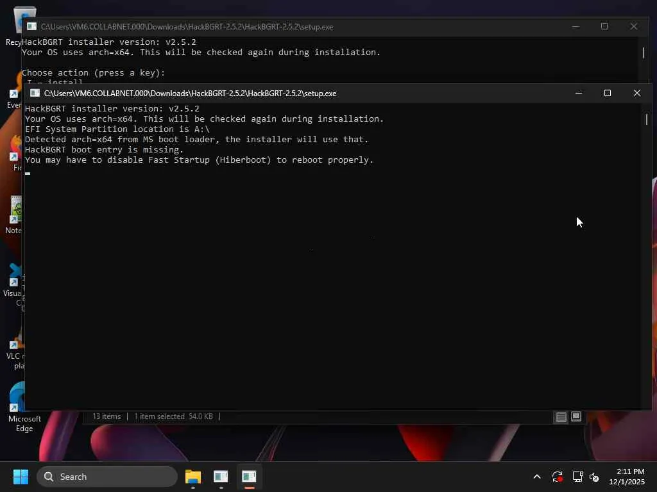Open File Explorer from the taskbar

point(193,477)
